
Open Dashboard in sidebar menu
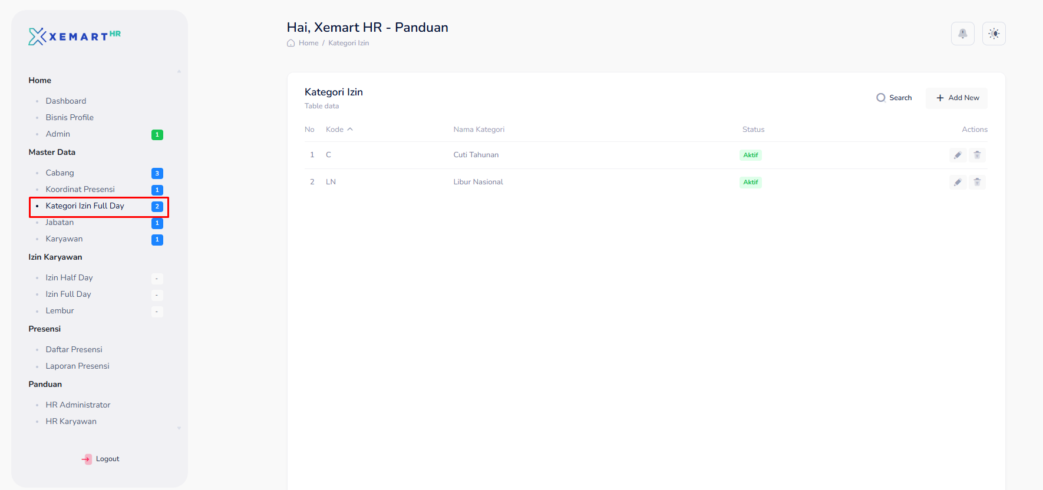[x=66, y=101]
